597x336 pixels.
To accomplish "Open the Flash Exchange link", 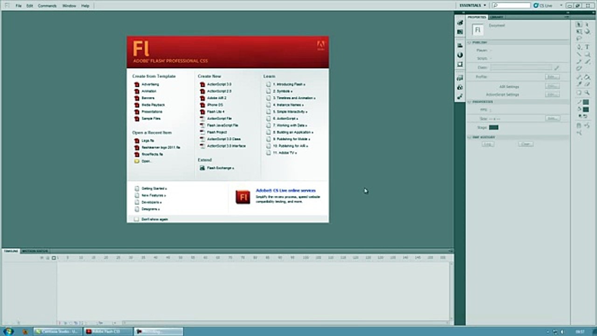I will [220, 168].
